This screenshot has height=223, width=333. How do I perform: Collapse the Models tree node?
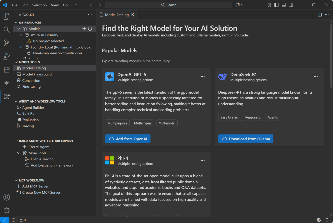coord(19,29)
